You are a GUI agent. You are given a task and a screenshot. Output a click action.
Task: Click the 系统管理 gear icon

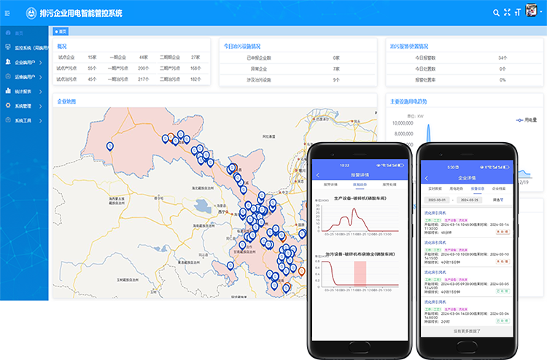pos(8,106)
